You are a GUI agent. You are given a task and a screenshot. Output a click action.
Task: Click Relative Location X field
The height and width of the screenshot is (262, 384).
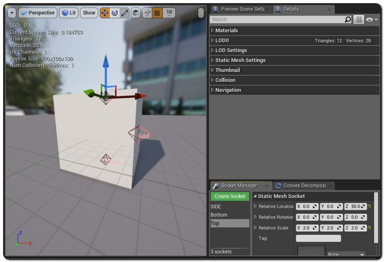(x=307, y=206)
